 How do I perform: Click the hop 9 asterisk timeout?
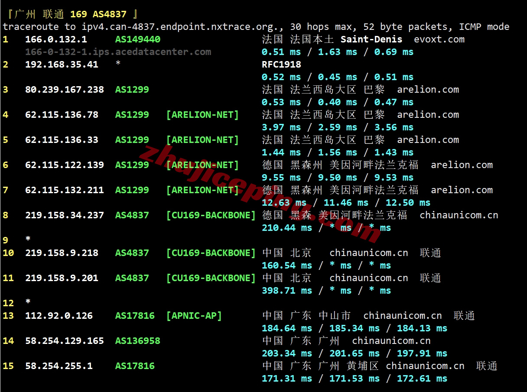coord(28,240)
